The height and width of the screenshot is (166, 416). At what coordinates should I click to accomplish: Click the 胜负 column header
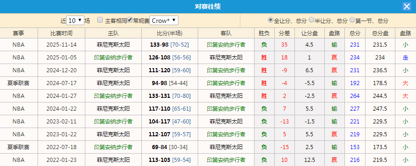[x=264, y=33]
